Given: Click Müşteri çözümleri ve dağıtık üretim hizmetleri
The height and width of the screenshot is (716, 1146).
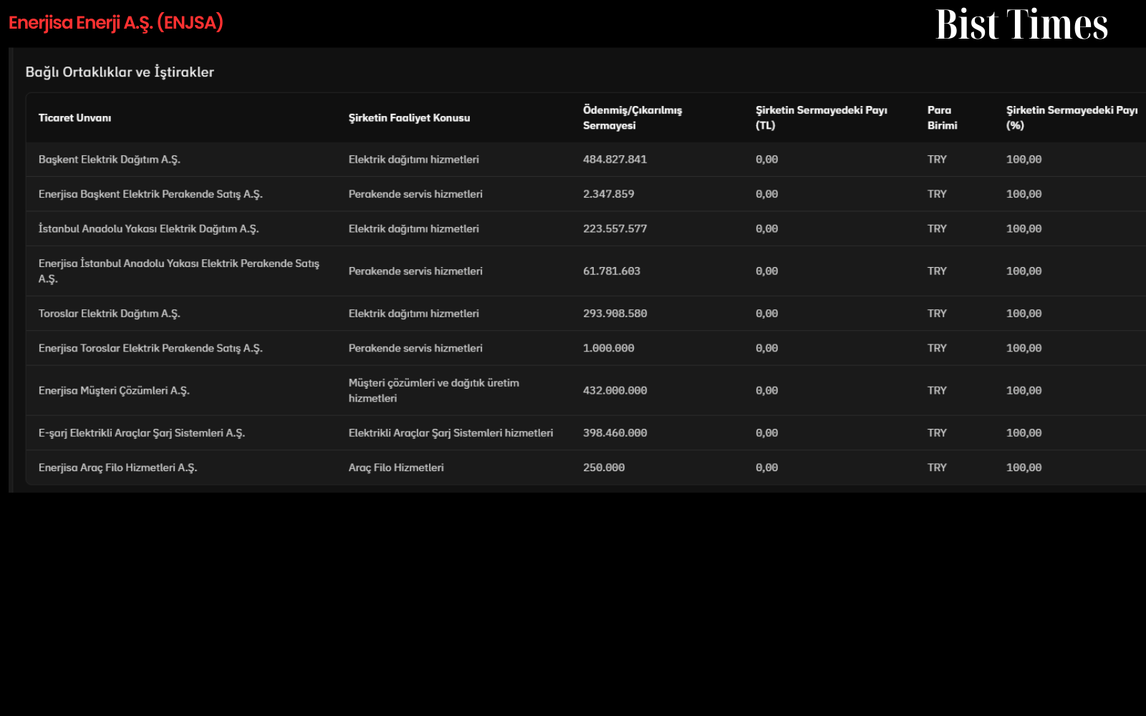Looking at the screenshot, I should click(x=434, y=391).
